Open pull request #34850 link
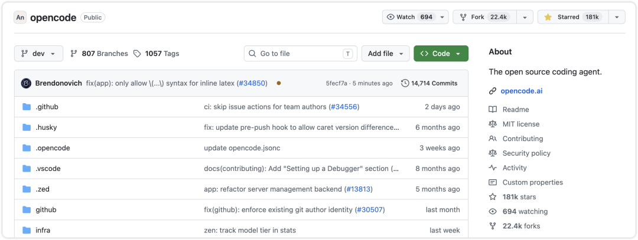This screenshot has width=638, height=240. pos(252,83)
